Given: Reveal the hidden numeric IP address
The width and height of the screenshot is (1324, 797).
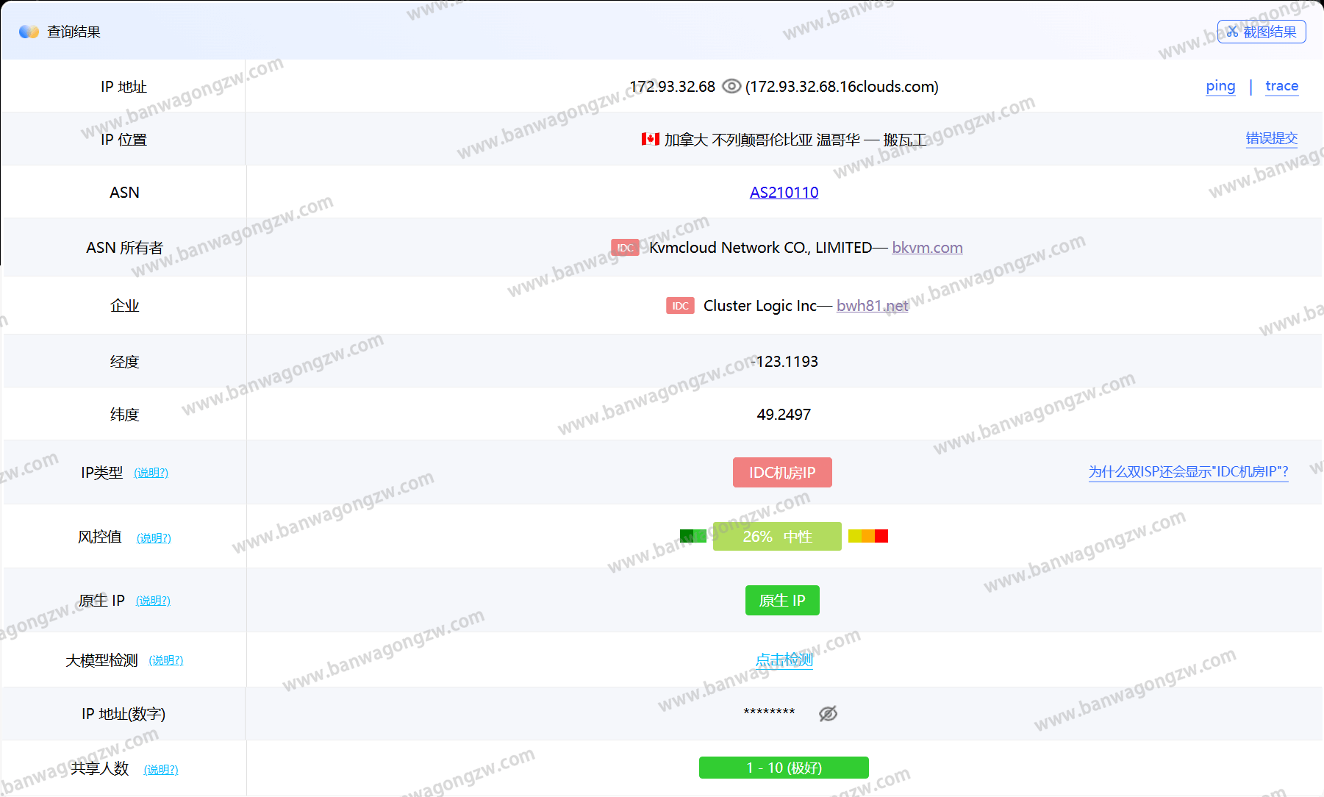Looking at the screenshot, I should (828, 713).
